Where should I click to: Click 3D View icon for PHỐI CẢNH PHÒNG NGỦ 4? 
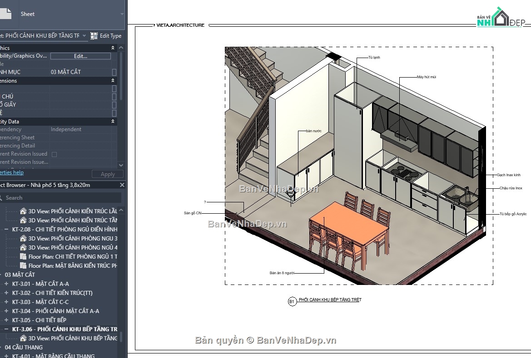pos(23,248)
